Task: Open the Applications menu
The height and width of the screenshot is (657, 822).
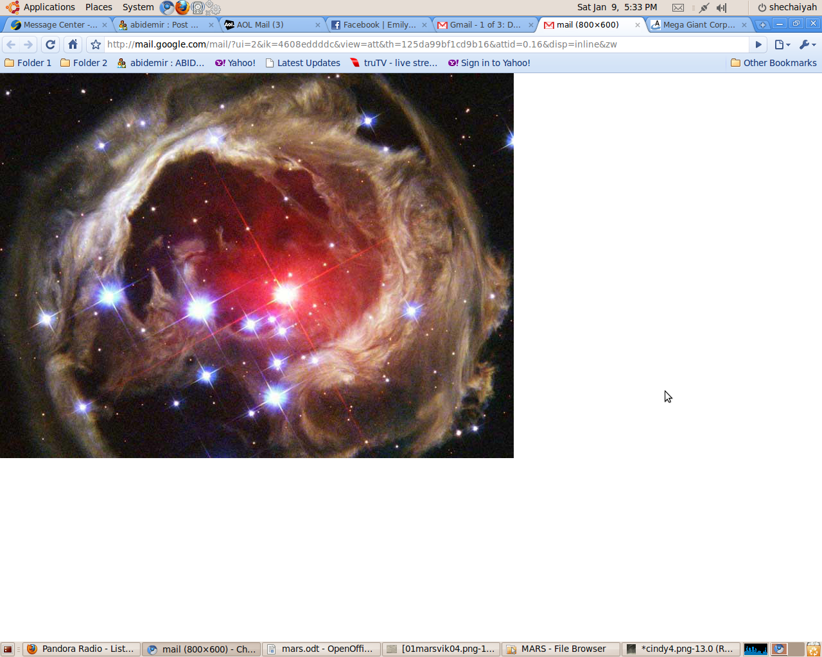Action: click(41, 7)
